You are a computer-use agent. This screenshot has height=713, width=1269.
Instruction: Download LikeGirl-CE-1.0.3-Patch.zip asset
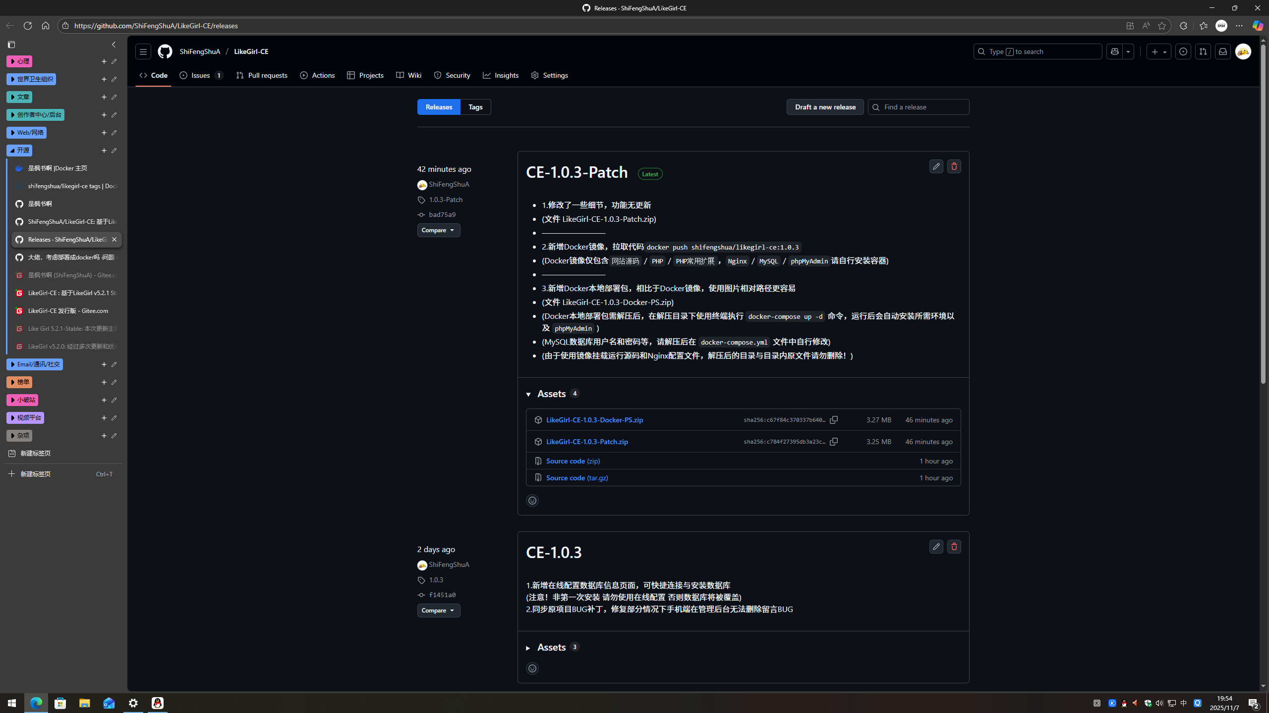[587, 442]
